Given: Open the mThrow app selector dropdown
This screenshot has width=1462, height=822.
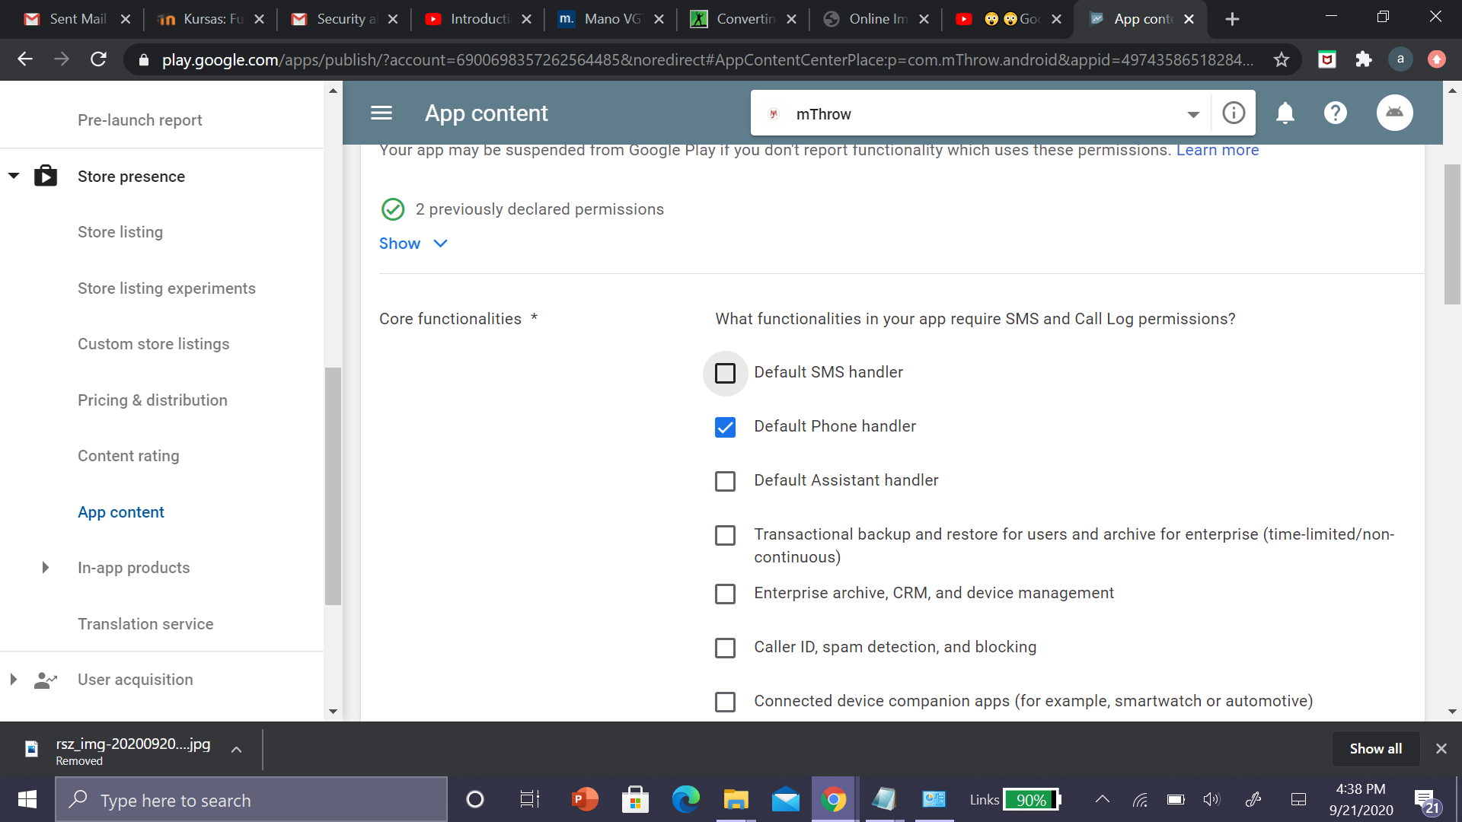Looking at the screenshot, I should coord(1192,114).
